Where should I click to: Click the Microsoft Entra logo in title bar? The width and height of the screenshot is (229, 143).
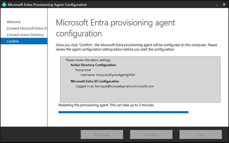[x=4, y=5]
